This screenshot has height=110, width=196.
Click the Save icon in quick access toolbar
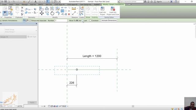click(6, 2)
